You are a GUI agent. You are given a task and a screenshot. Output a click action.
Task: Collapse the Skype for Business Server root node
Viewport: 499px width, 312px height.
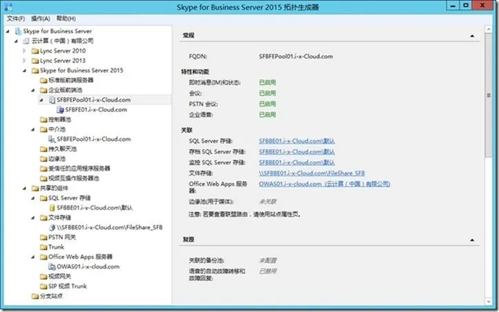coord(8,31)
